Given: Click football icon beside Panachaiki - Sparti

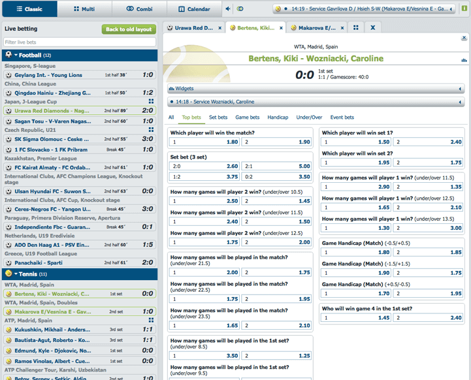Looking at the screenshot, I should point(8,263).
